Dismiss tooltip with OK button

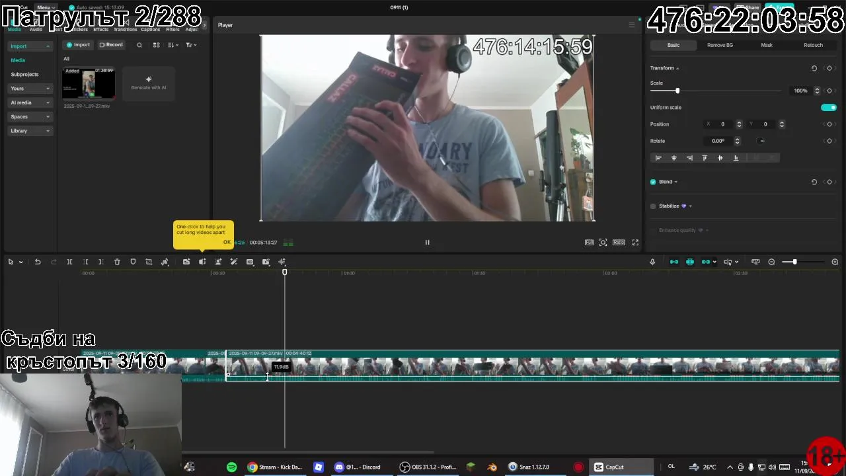coord(227,243)
